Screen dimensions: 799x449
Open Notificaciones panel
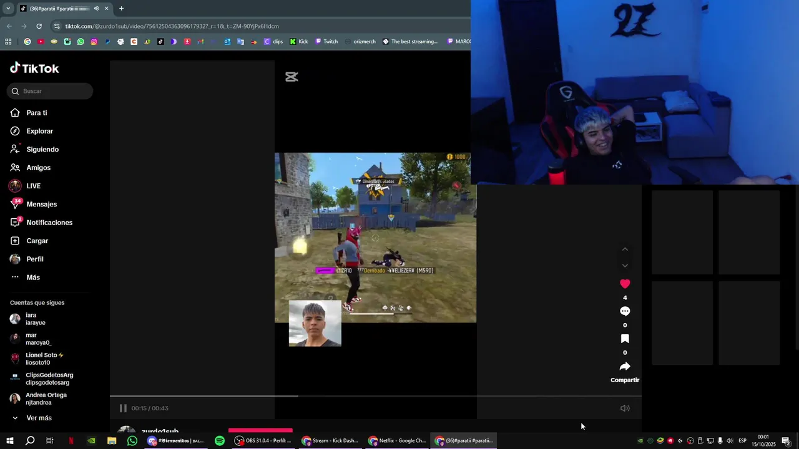[41, 223]
